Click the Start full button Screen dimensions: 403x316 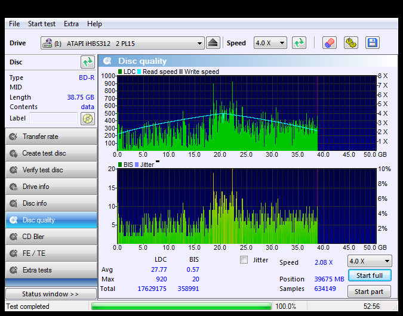pos(370,275)
